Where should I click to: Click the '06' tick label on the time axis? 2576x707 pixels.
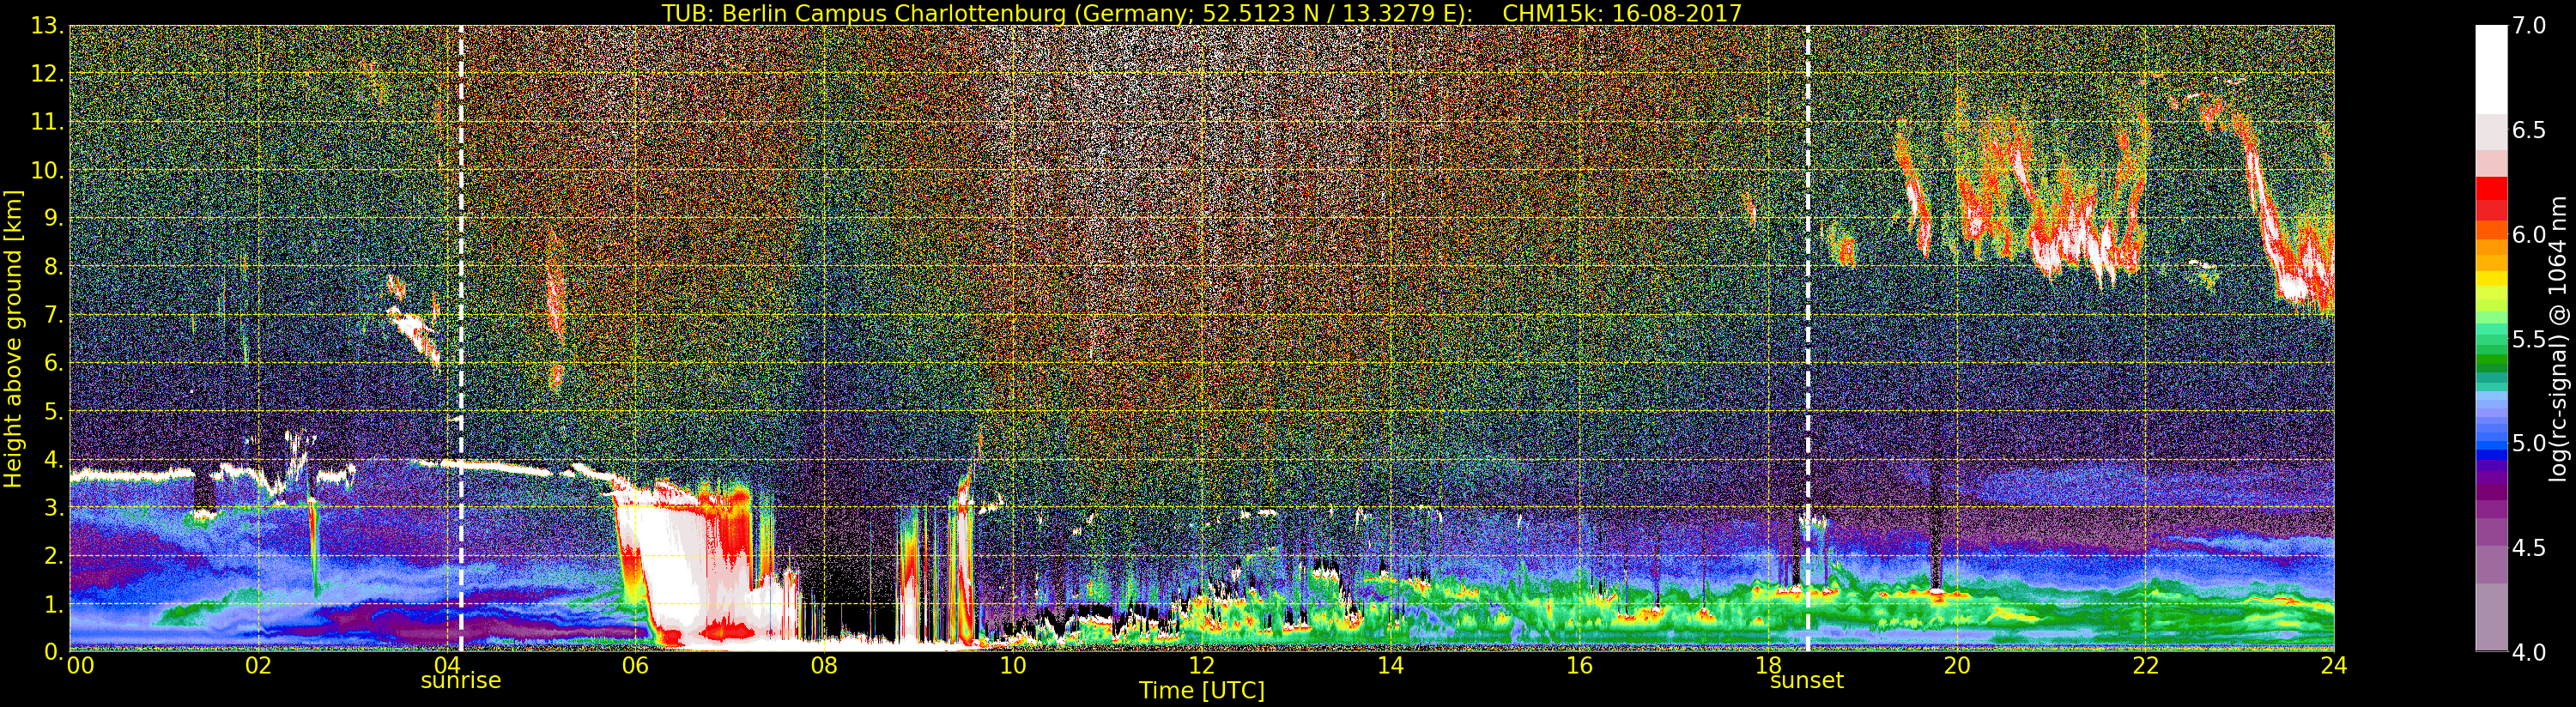pyautogui.click(x=635, y=666)
